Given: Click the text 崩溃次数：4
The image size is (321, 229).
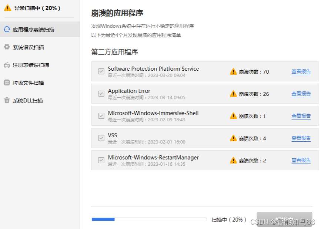Looking at the screenshot, I should 253,138.
